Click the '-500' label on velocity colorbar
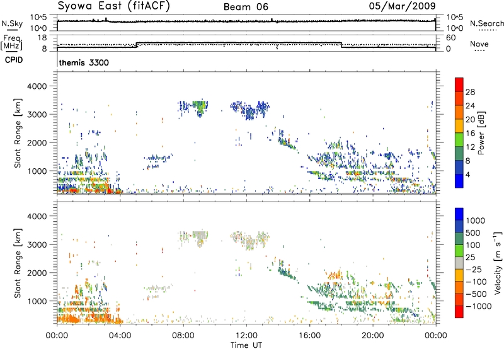Image resolution: width=504 pixels, height=349 pixels. tap(476, 294)
